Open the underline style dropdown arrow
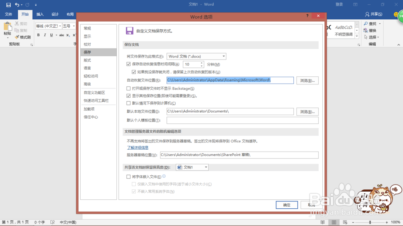Viewport: 403px width, 226px height. click(x=56, y=35)
